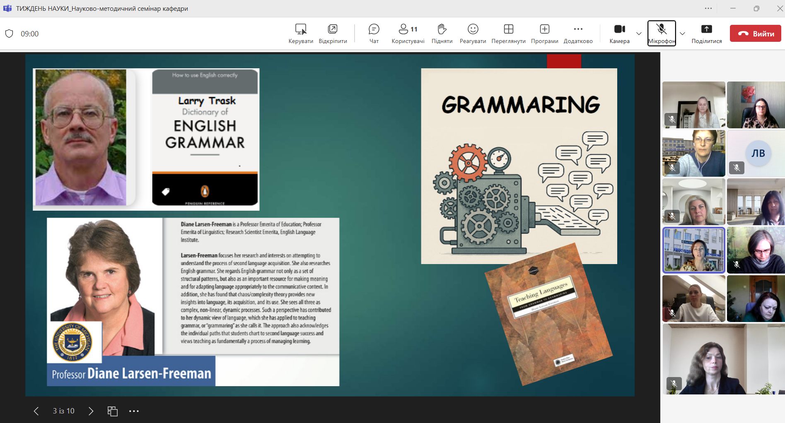The image size is (785, 423).
Task: Go back to the previous slide
Action: [36, 411]
